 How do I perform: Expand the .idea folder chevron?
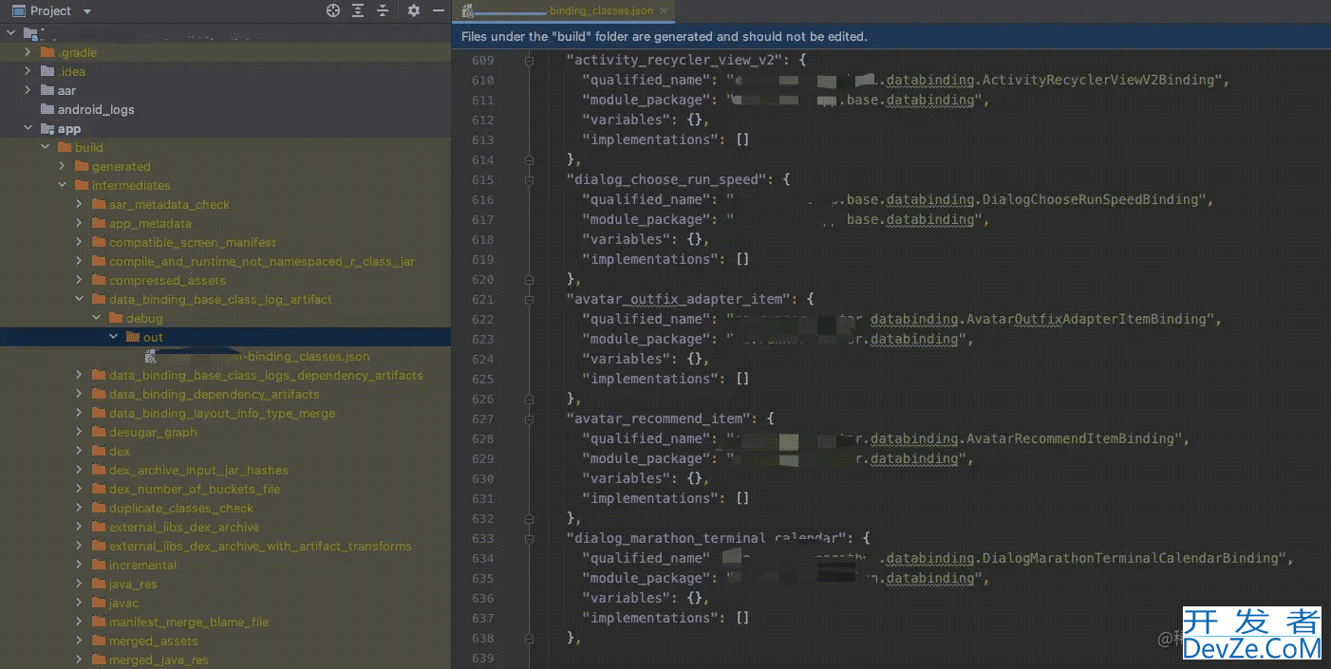tap(28, 71)
